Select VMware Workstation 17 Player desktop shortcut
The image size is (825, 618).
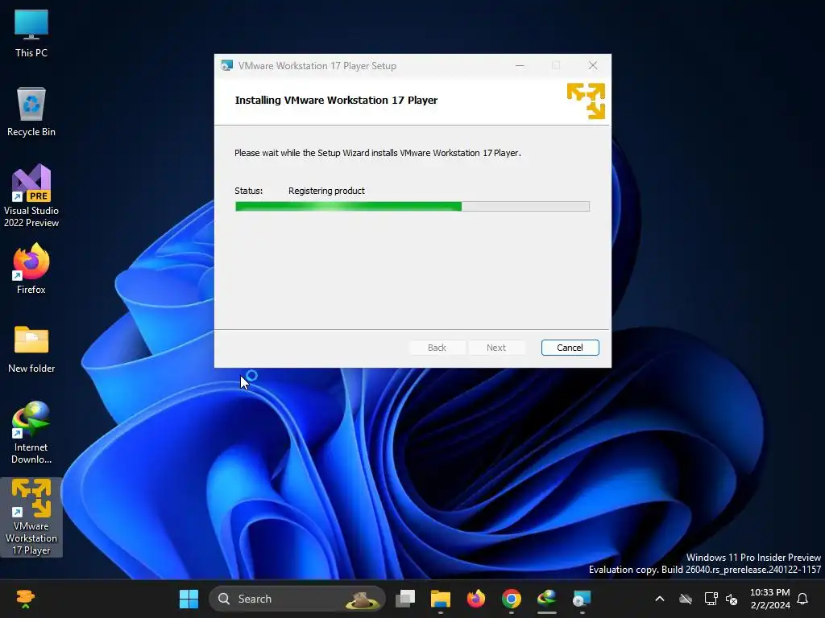pyautogui.click(x=31, y=517)
